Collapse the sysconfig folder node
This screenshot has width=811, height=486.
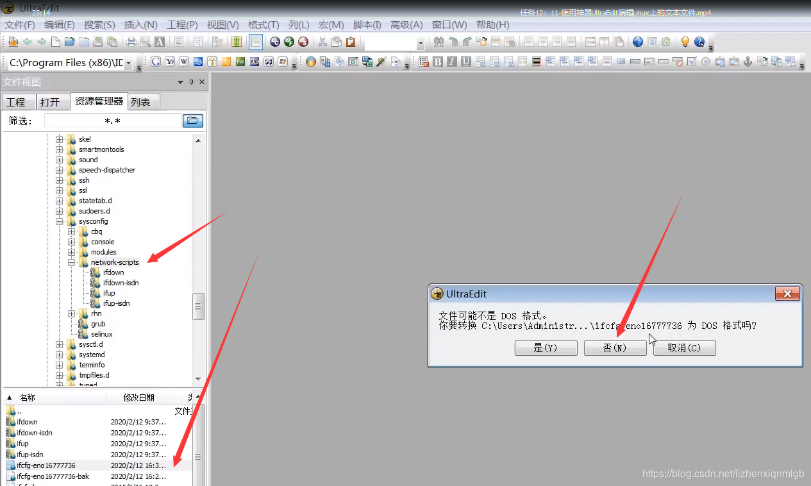tap(60, 221)
